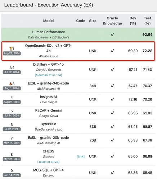Click the 92.96 human test score
This screenshot has width=157, height=179.
148,34
